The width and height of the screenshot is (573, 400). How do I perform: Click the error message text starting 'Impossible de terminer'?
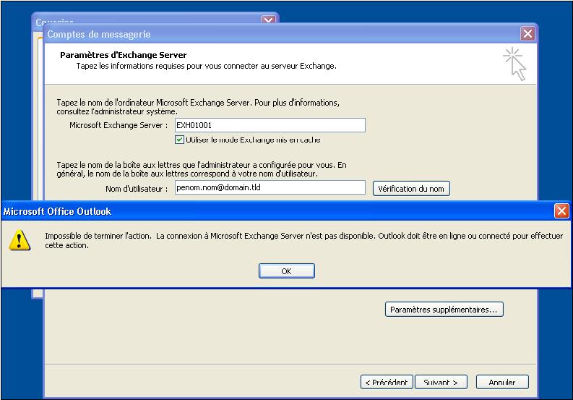point(303,240)
